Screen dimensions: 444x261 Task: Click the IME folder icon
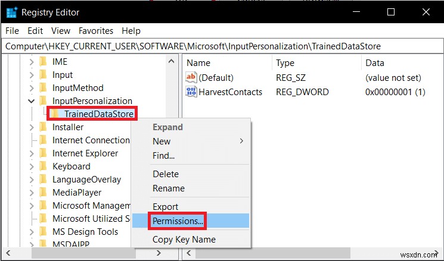pos(43,62)
